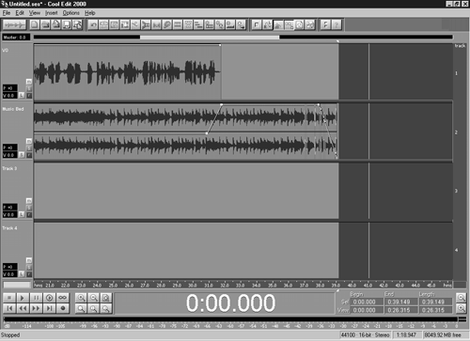
Task: Click the infinity Play Looped button
Action: click(x=62, y=298)
